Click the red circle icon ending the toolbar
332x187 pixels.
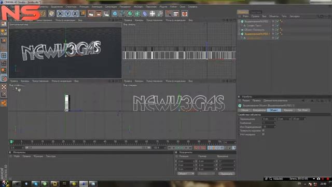pyautogui.click(x=185, y=14)
